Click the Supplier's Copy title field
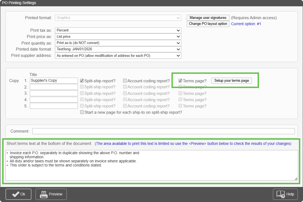Image resolution: width=303 pixels, height=202 pixels. [54, 81]
